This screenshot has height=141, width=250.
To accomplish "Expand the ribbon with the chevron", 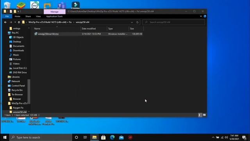I will 201,16.
